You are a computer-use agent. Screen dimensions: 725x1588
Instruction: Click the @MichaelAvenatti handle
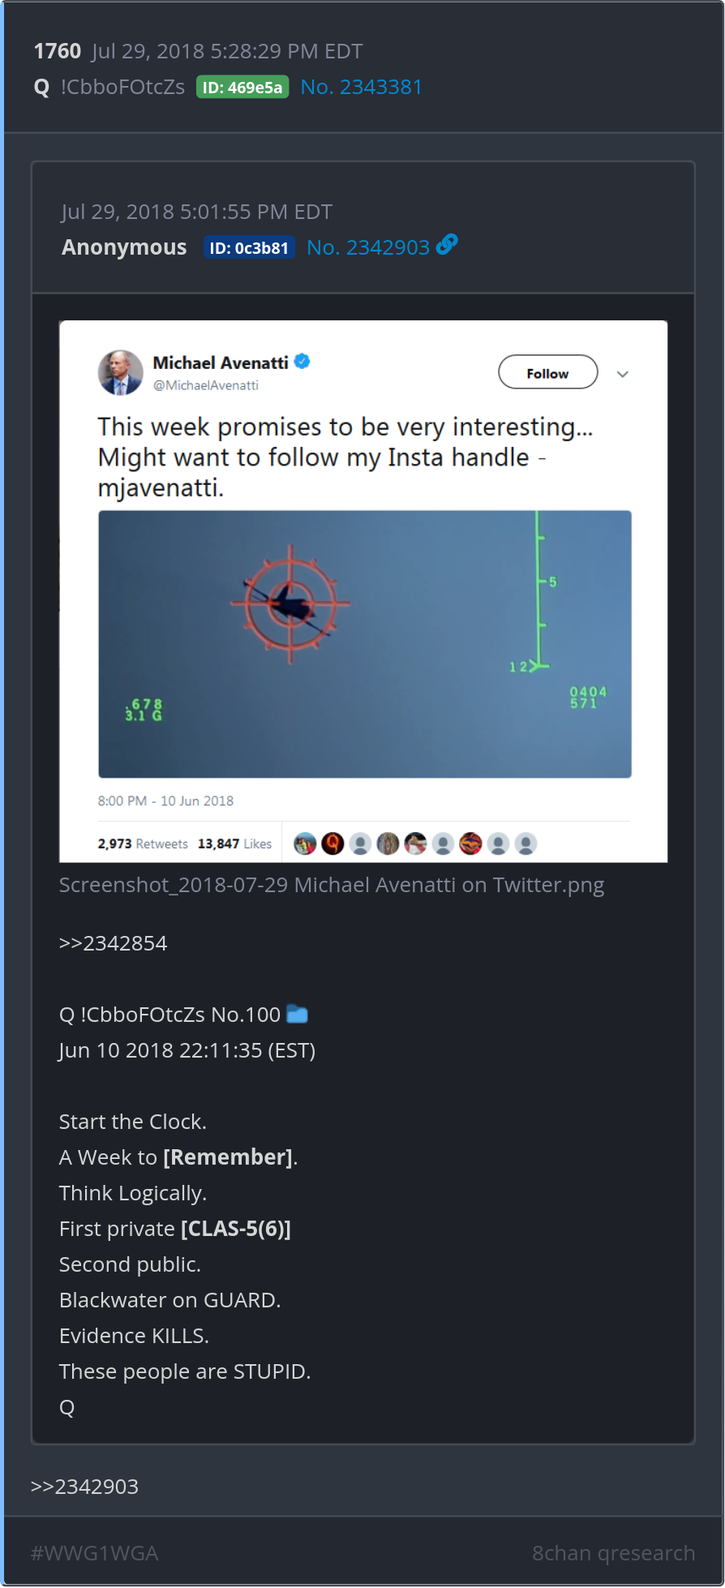(x=206, y=385)
